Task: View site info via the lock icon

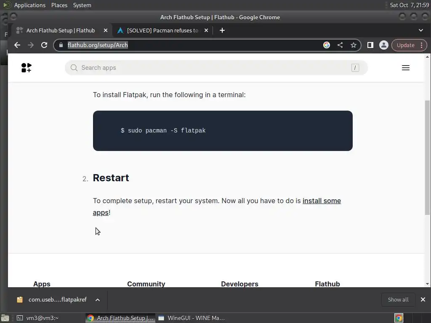Action: point(61,45)
